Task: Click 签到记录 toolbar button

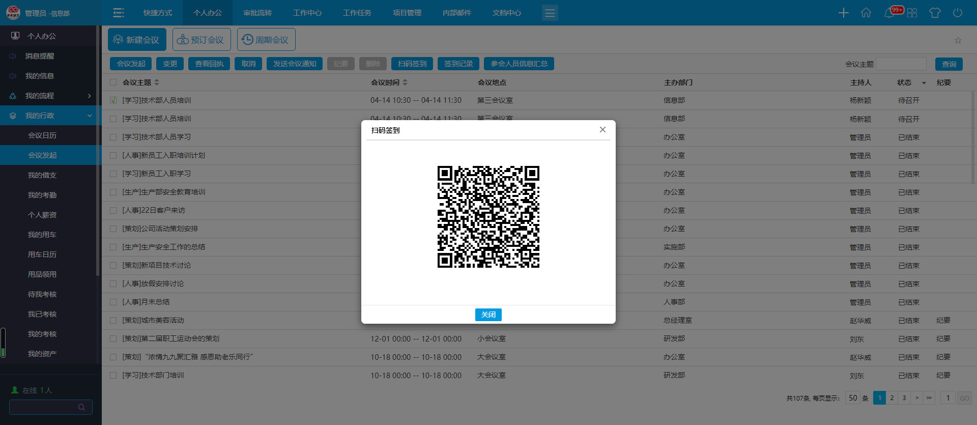Action: pyautogui.click(x=458, y=64)
